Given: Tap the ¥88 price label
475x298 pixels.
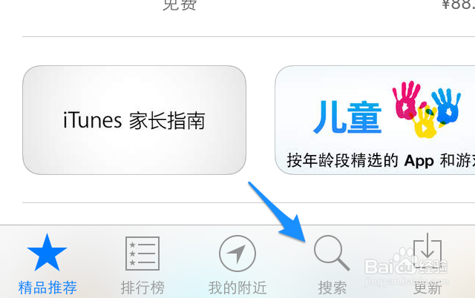Looking at the screenshot, I should click(x=458, y=4).
